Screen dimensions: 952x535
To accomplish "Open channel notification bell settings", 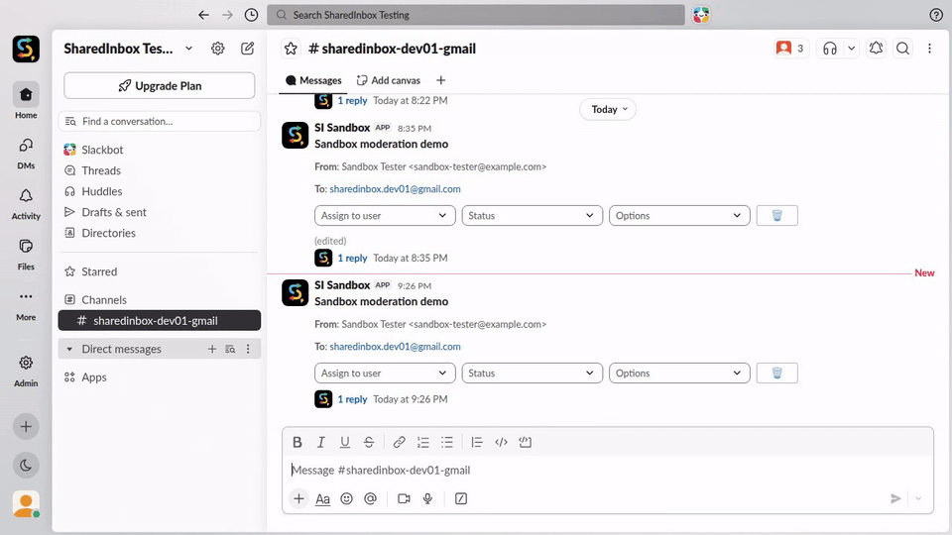I will click(876, 49).
